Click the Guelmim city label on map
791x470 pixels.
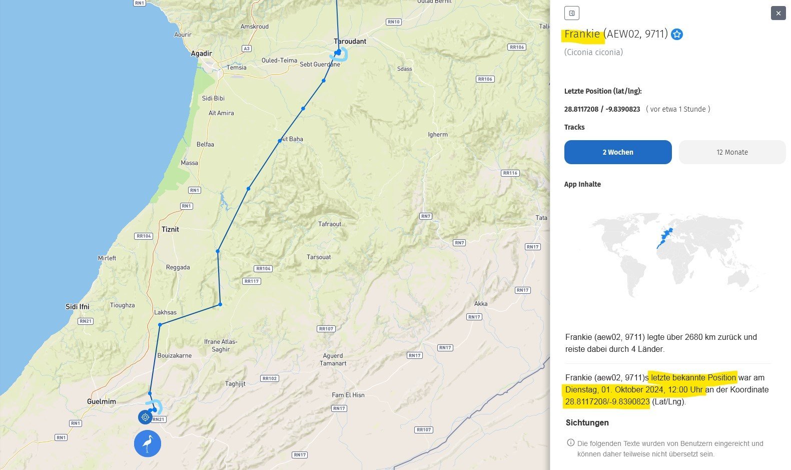pyautogui.click(x=101, y=401)
